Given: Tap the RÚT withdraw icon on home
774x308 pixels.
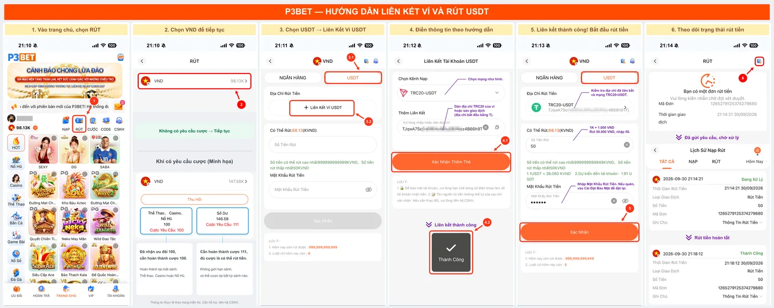Looking at the screenshot, I should (79, 121).
